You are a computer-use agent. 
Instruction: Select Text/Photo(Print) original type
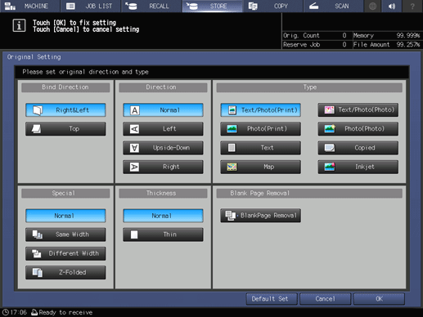pos(260,110)
